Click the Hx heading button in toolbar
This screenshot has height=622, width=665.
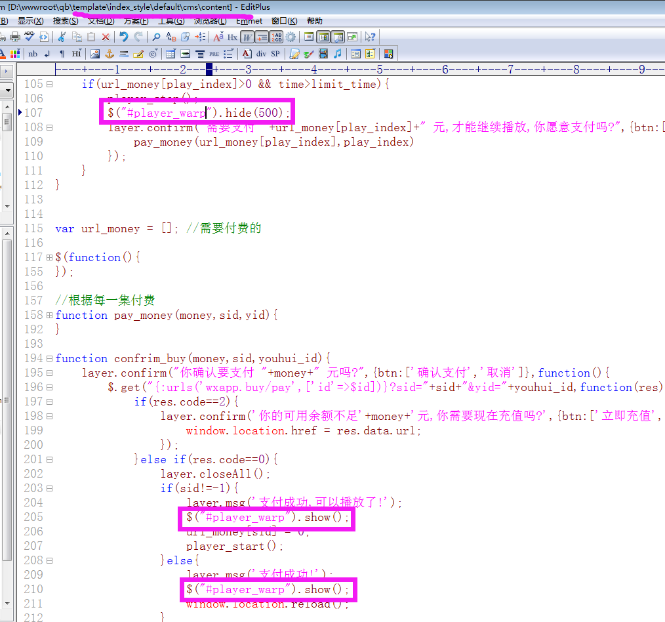[232, 37]
